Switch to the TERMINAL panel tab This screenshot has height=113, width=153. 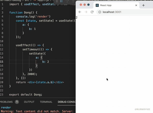pyautogui.click(x=46, y=102)
